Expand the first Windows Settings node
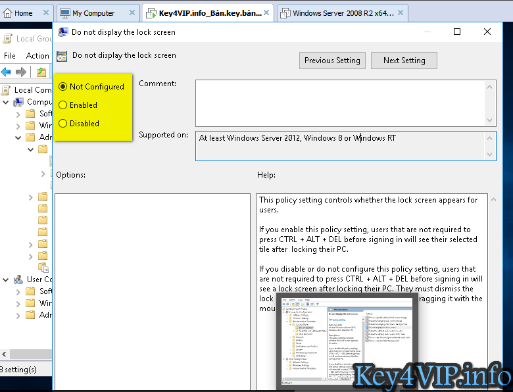The width and height of the screenshot is (513, 392). click(x=18, y=126)
